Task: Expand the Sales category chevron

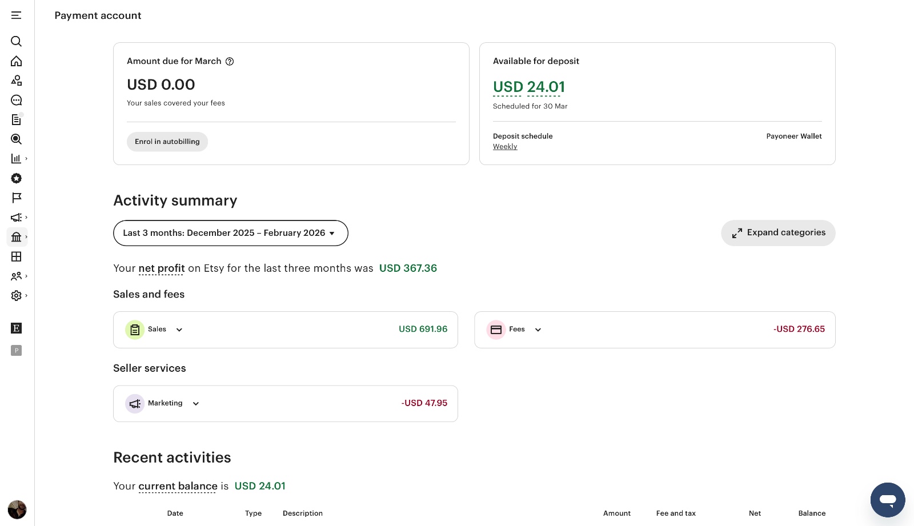Action: [179, 330]
